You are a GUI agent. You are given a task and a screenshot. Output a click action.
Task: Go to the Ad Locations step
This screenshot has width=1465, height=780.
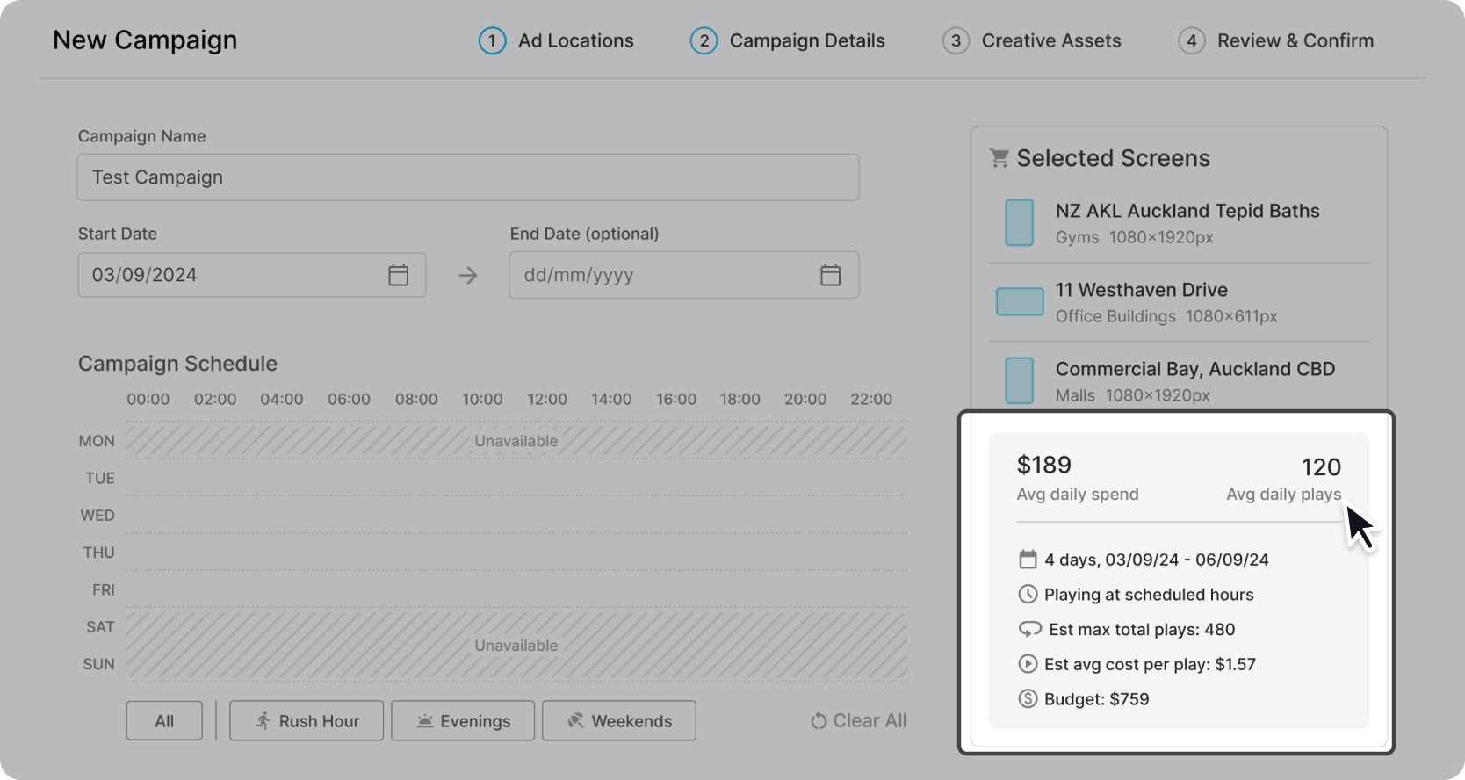(557, 40)
